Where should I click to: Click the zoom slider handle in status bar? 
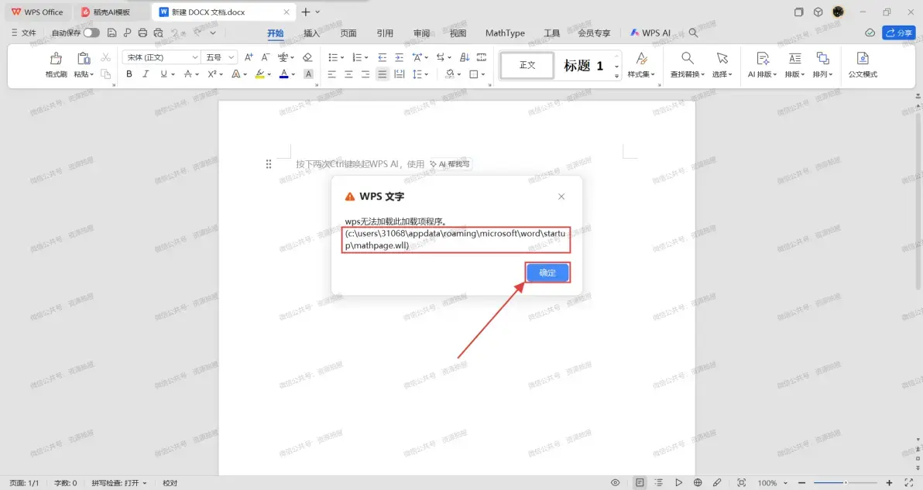tap(846, 482)
